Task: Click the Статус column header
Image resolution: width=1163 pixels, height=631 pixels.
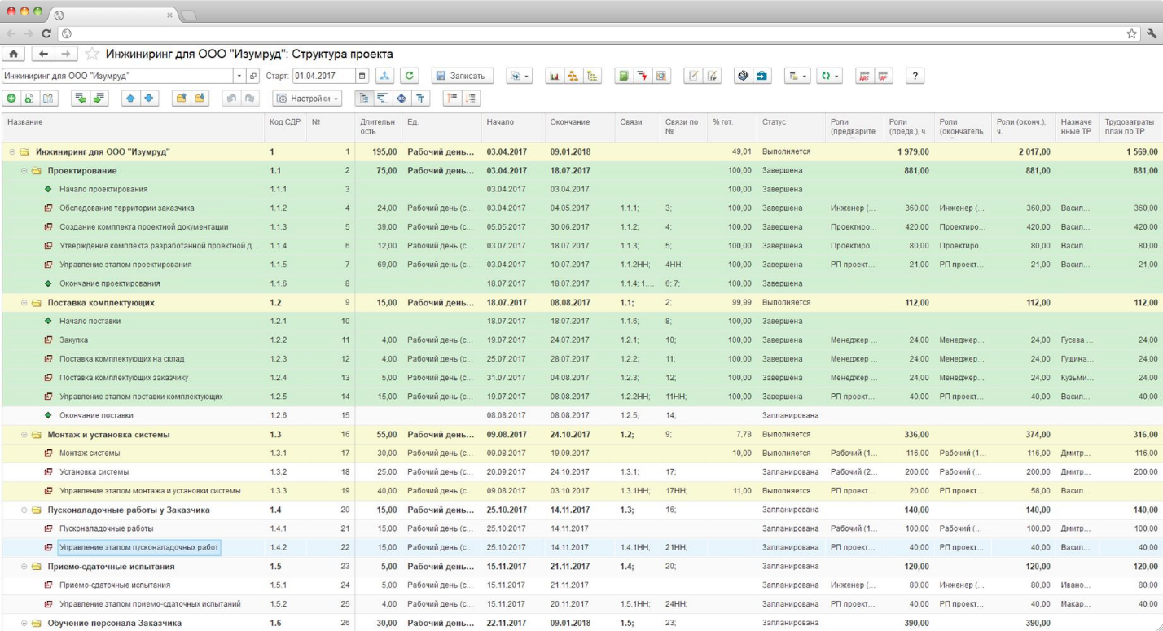Action: [x=774, y=121]
